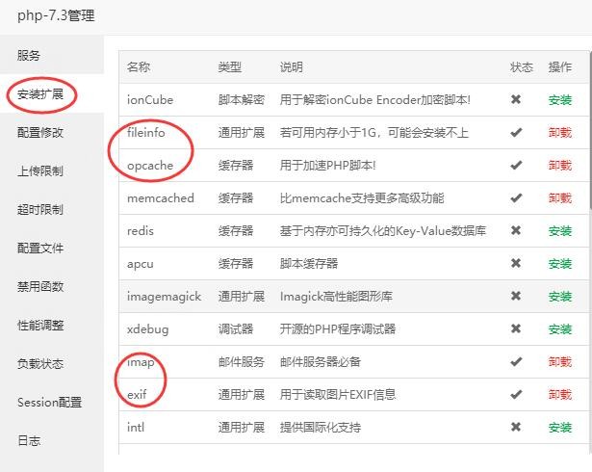This screenshot has width=592, height=472.
Task: Click the 说明 column header
Action: 291,67
